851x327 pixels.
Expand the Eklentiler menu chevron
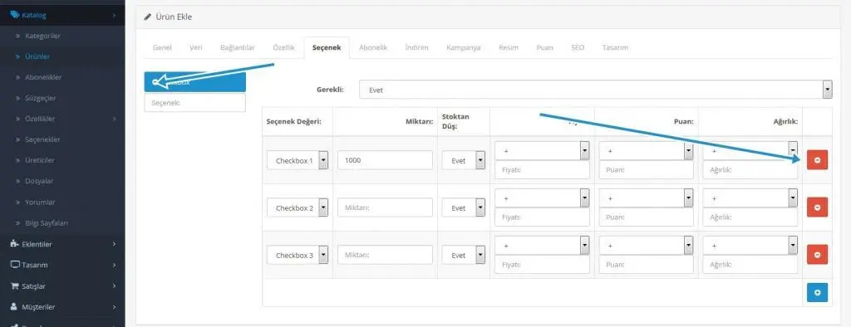[114, 244]
